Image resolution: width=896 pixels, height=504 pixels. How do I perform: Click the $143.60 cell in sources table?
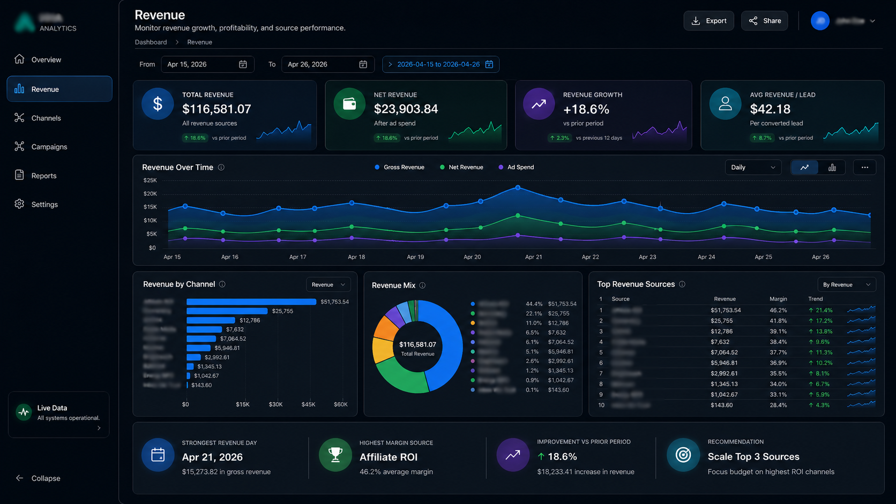tap(721, 405)
